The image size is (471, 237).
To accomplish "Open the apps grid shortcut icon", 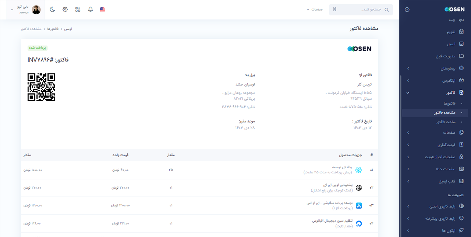I will (x=78, y=10).
